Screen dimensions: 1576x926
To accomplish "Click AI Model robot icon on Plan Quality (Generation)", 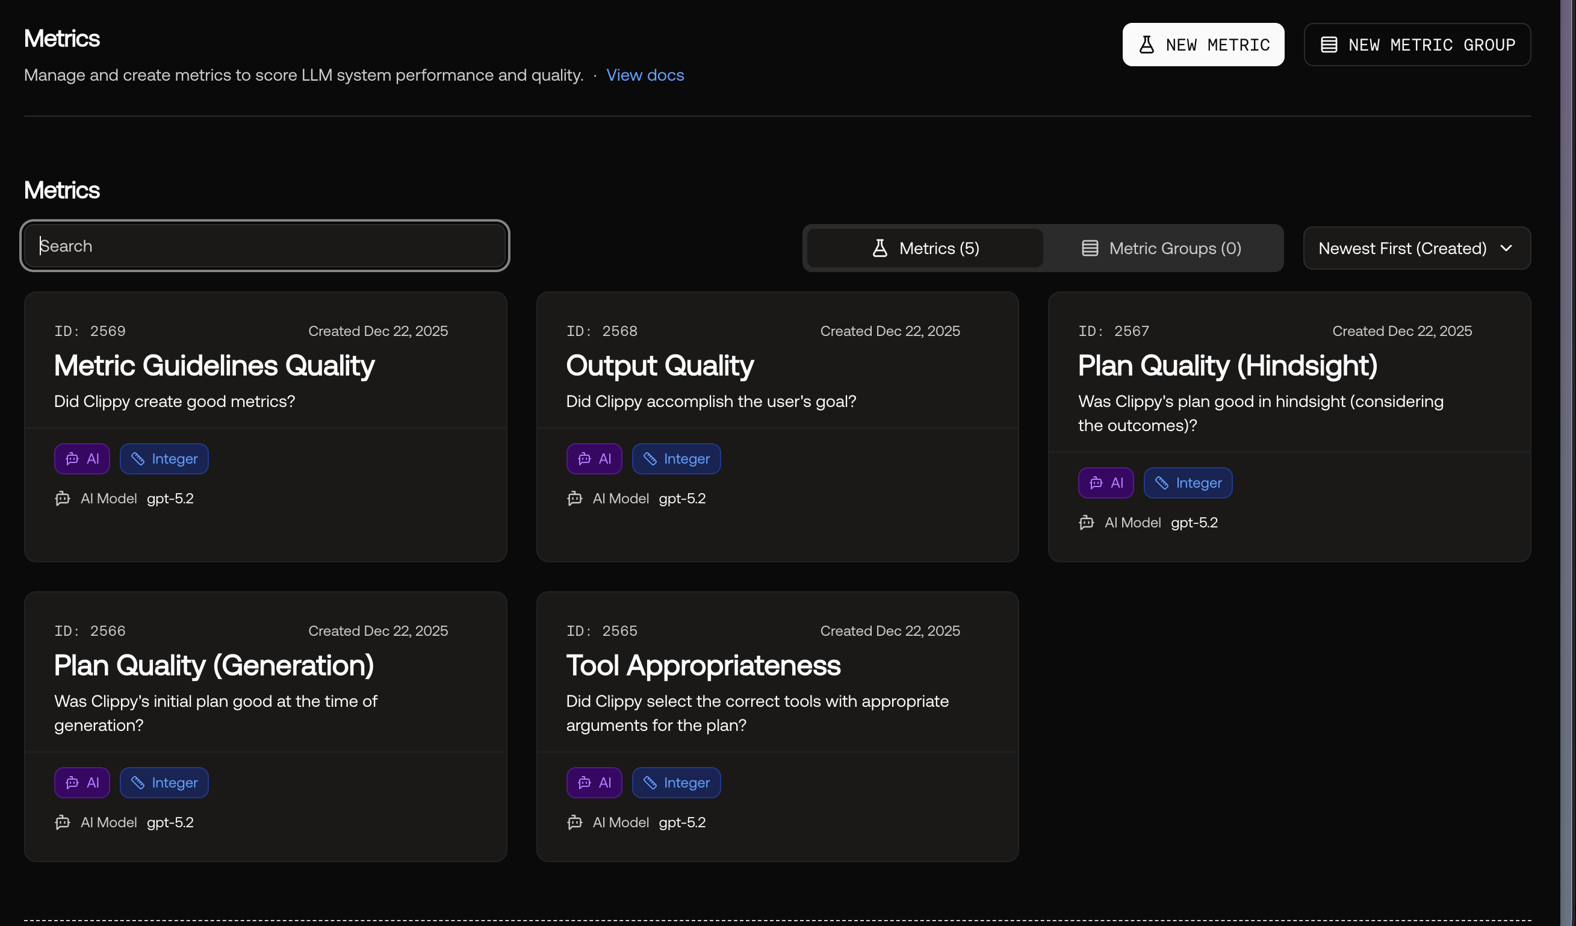I will [x=63, y=822].
